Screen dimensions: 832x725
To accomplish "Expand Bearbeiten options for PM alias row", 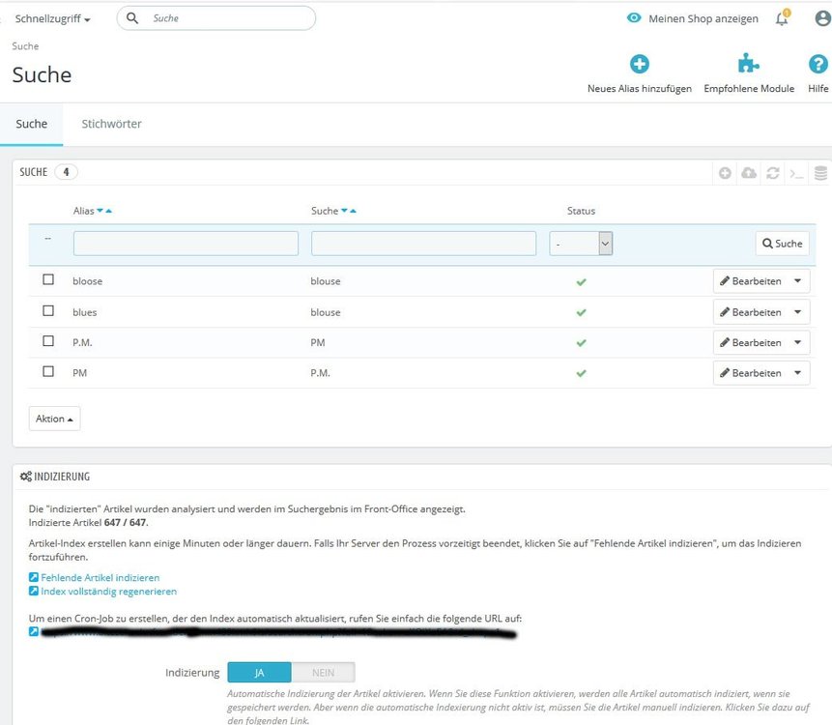I will 797,372.
